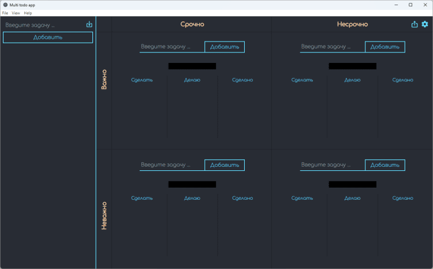Open the File menu

(x=5, y=13)
